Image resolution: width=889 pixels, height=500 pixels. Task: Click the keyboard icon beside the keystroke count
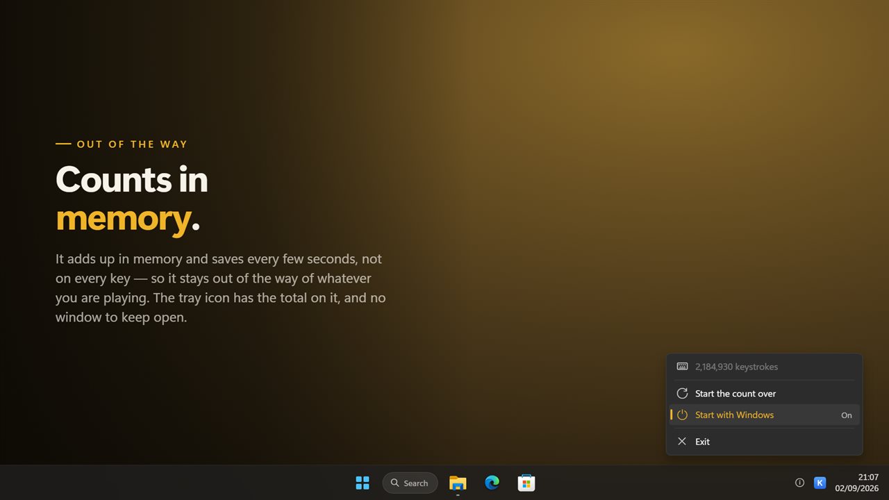pyautogui.click(x=682, y=367)
